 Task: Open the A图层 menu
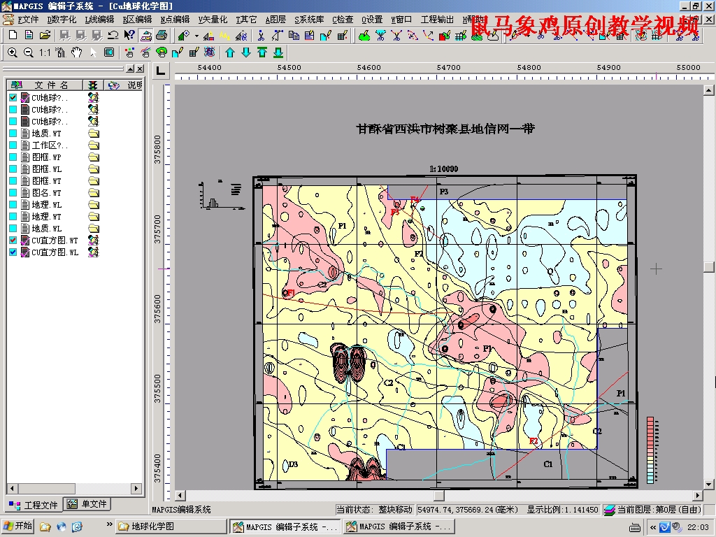click(275, 20)
